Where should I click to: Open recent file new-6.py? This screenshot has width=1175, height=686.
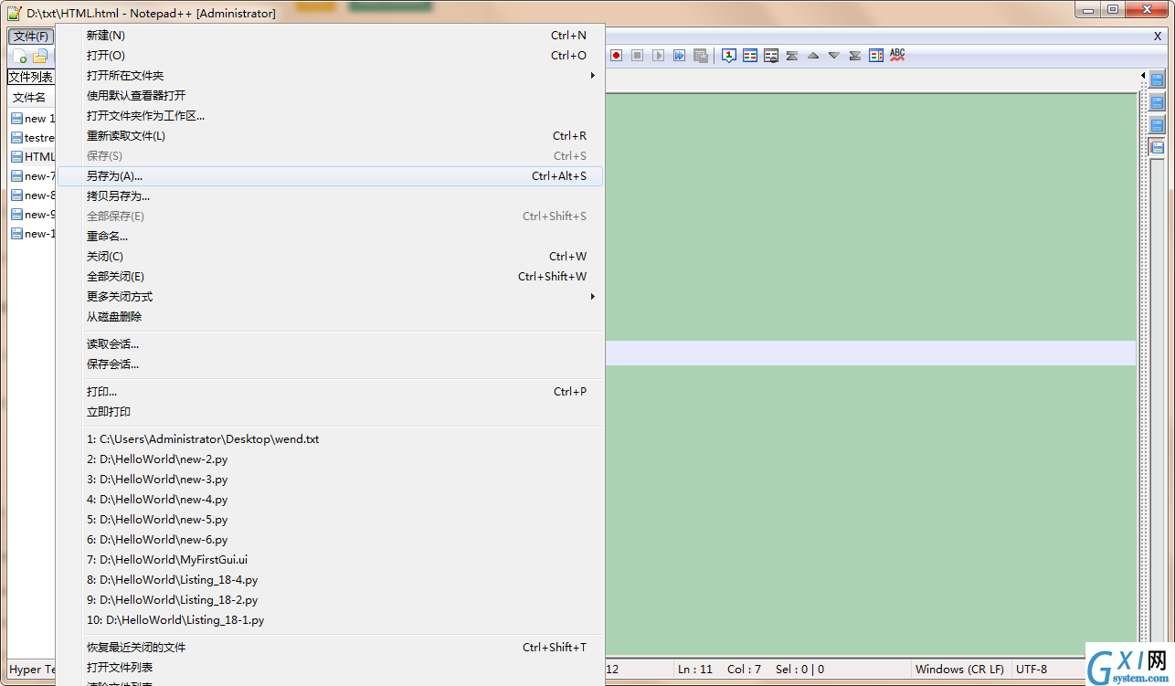[x=330, y=540]
